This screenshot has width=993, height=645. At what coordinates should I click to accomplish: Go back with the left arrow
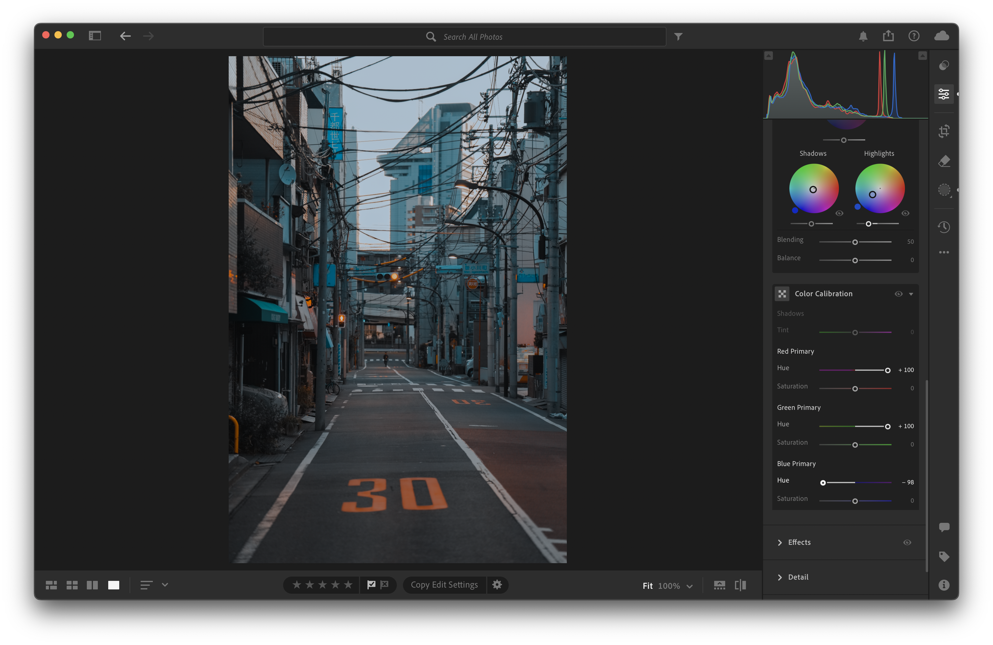tap(125, 36)
